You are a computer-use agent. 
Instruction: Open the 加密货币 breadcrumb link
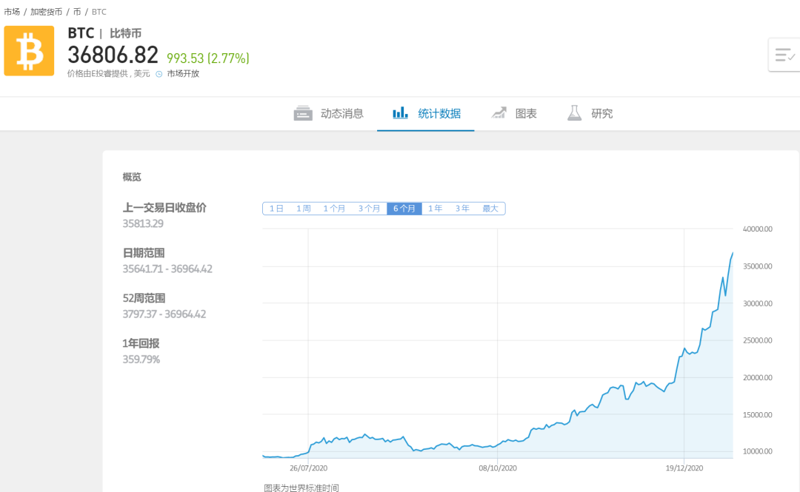click(46, 11)
